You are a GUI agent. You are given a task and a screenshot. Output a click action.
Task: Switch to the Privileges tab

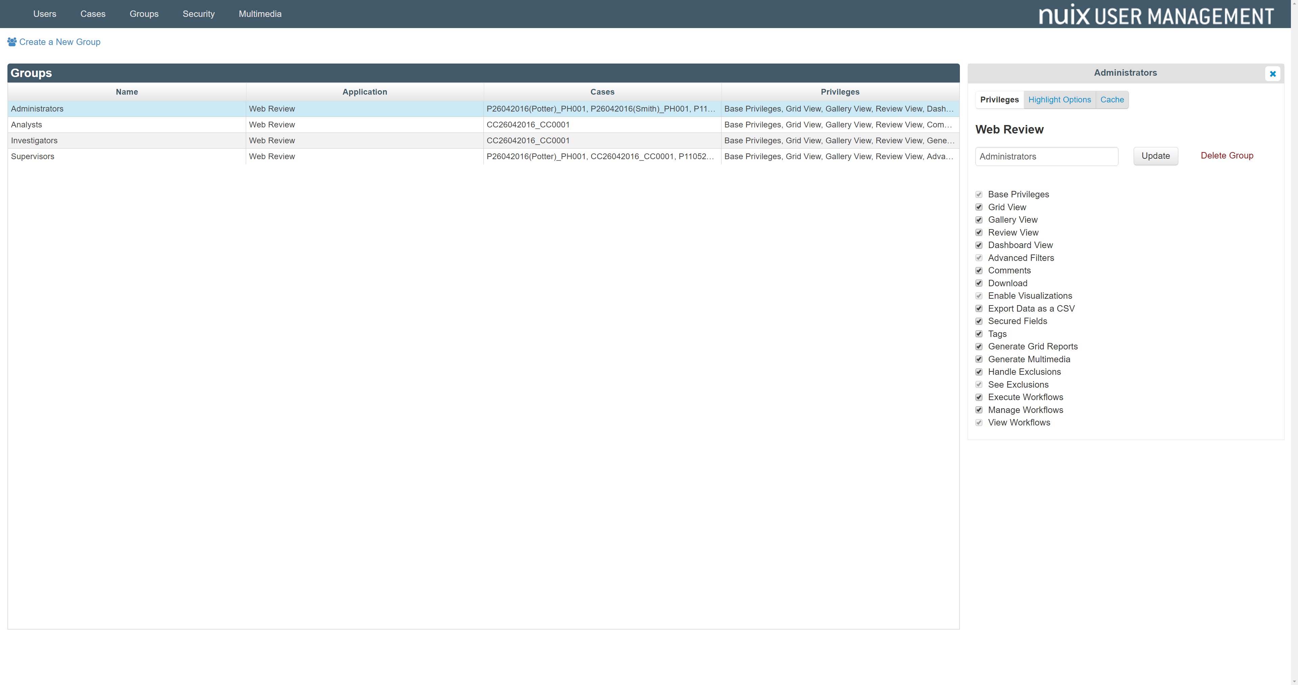click(999, 100)
